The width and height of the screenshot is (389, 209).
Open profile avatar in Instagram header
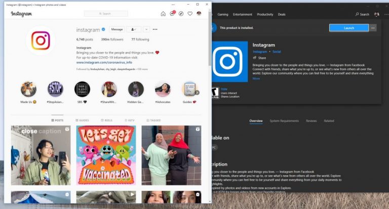coord(199,13)
